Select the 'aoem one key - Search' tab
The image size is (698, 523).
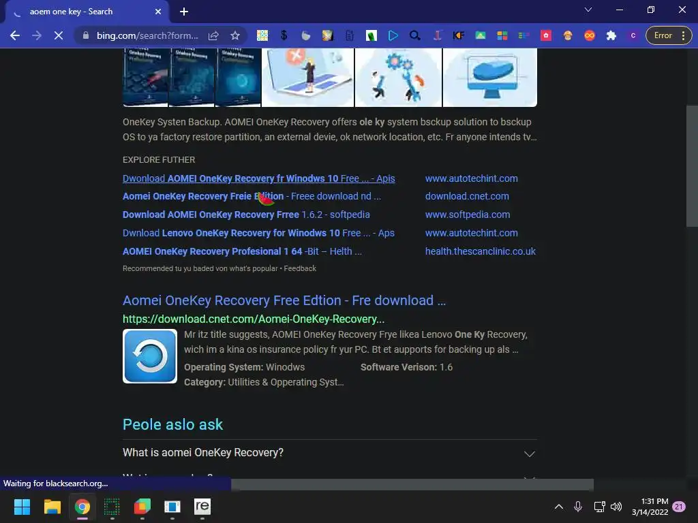87,12
